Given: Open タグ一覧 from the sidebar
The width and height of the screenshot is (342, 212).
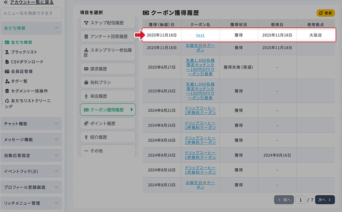Looking at the screenshot, I should click(19, 81).
